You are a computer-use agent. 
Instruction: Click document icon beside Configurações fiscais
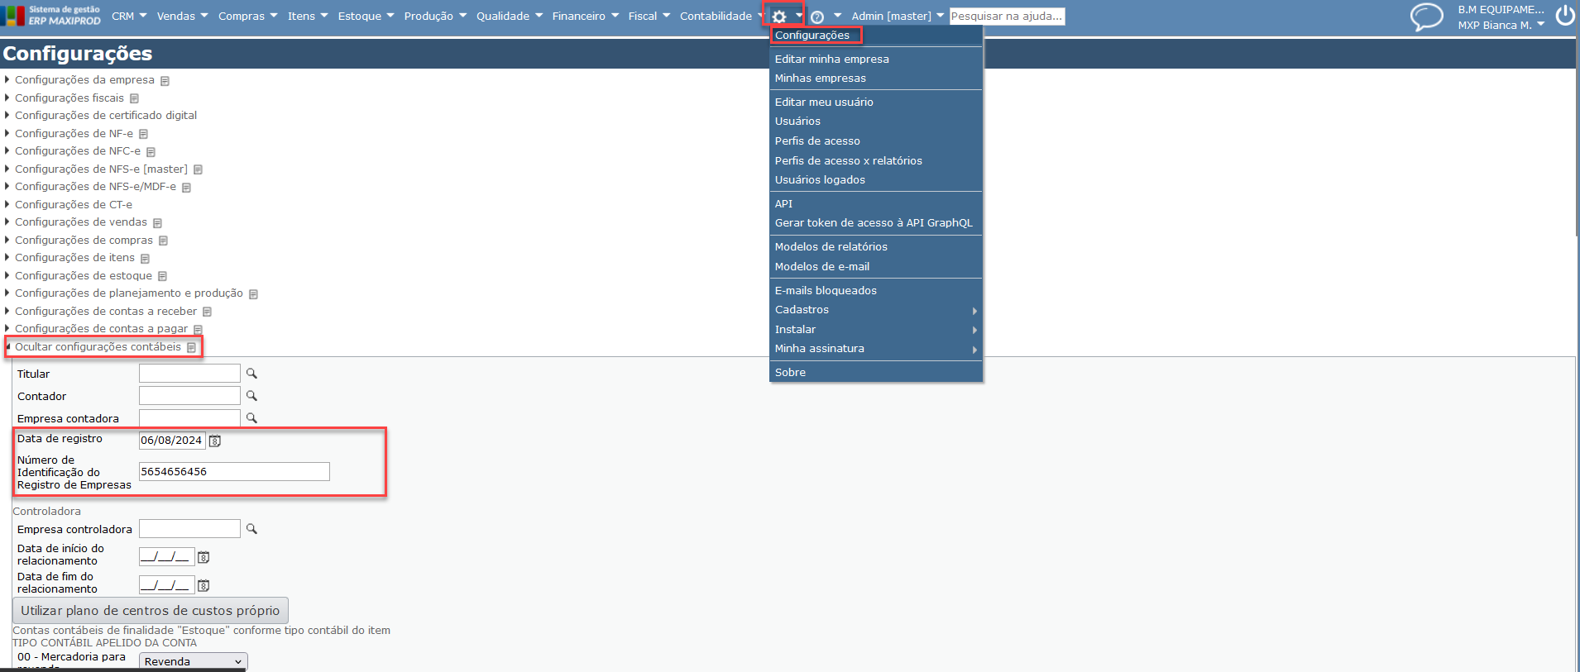point(134,98)
